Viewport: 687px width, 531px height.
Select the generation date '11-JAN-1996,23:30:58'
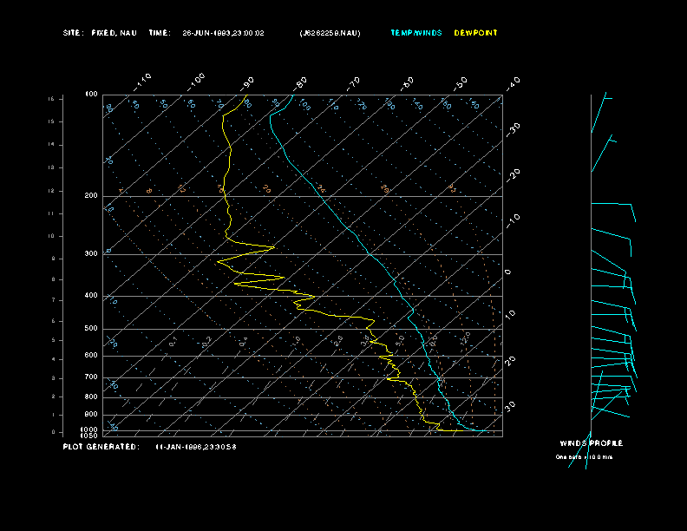[196, 448]
